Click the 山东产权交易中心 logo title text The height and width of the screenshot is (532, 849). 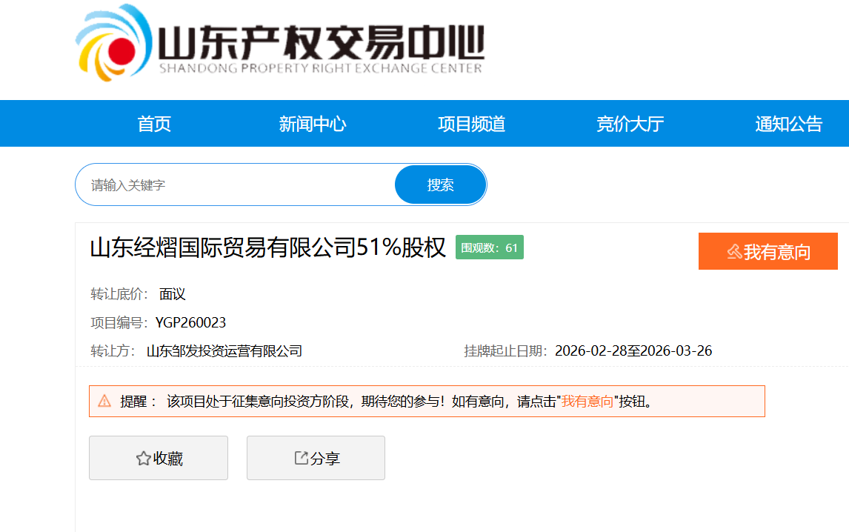(x=322, y=42)
